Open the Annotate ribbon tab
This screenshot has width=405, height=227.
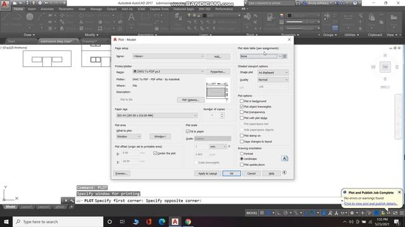pos(47,9)
